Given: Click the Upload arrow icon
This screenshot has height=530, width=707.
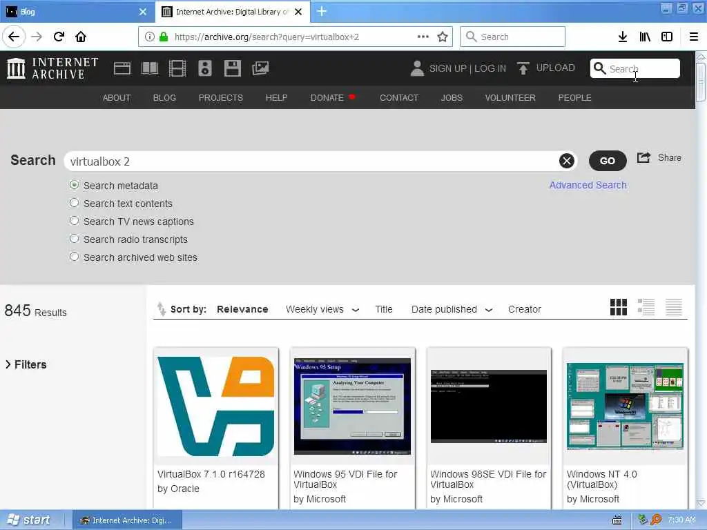Looking at the screenshot, I should point(523,68).
